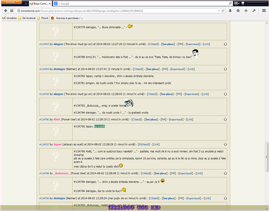
Task: Click Raportează on post #134793
Action: (x=193, y=44)
